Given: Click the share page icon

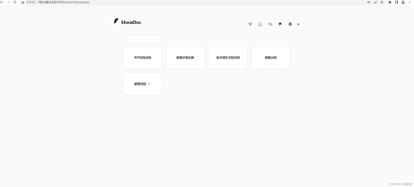Looking at the screenshot, I should [375, 2].
